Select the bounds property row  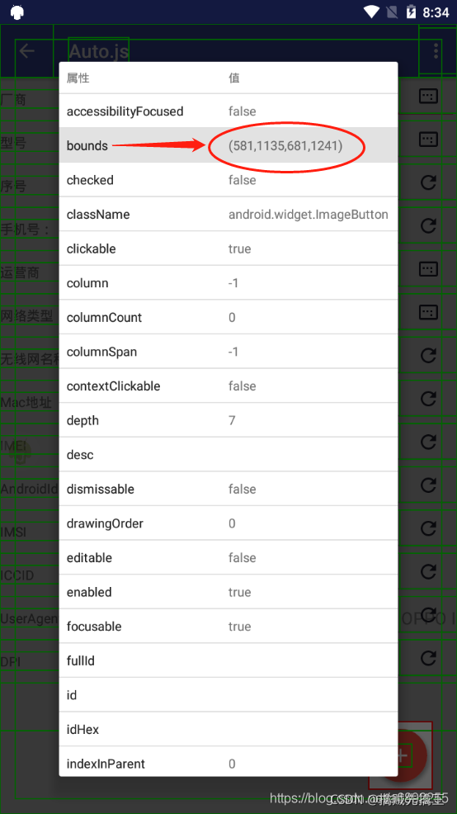click(x=228, y=145)
